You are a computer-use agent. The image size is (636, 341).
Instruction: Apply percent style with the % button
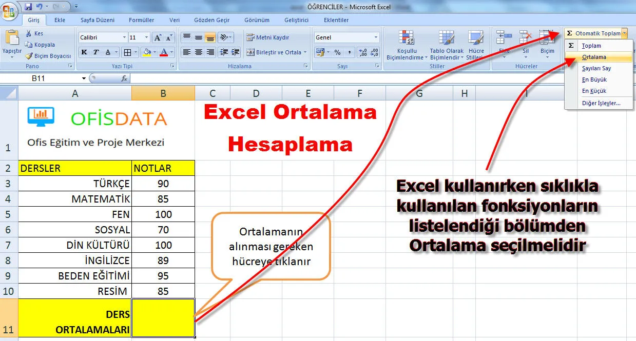pyautogui.click(x=337, y=52)
